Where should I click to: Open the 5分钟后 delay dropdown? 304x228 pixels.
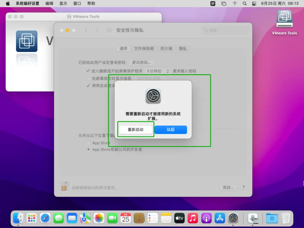[157, 71]
